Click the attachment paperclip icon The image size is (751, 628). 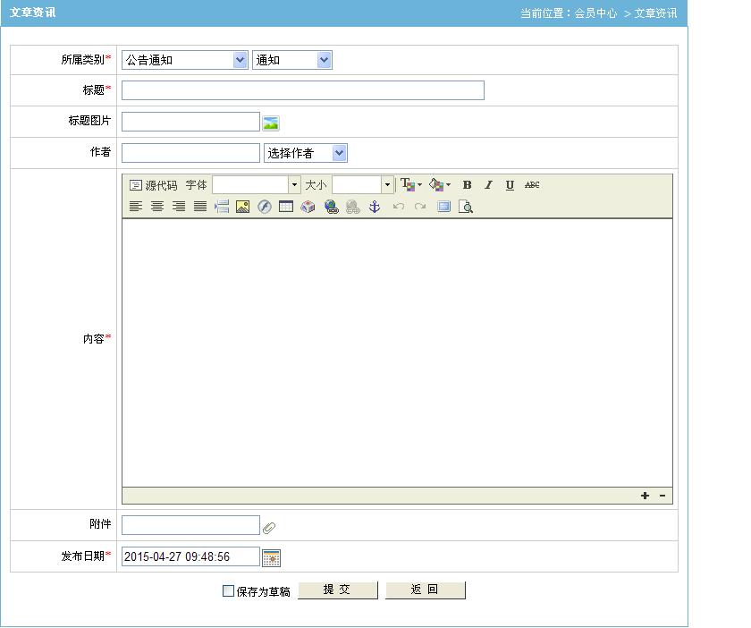pos(269,527)
